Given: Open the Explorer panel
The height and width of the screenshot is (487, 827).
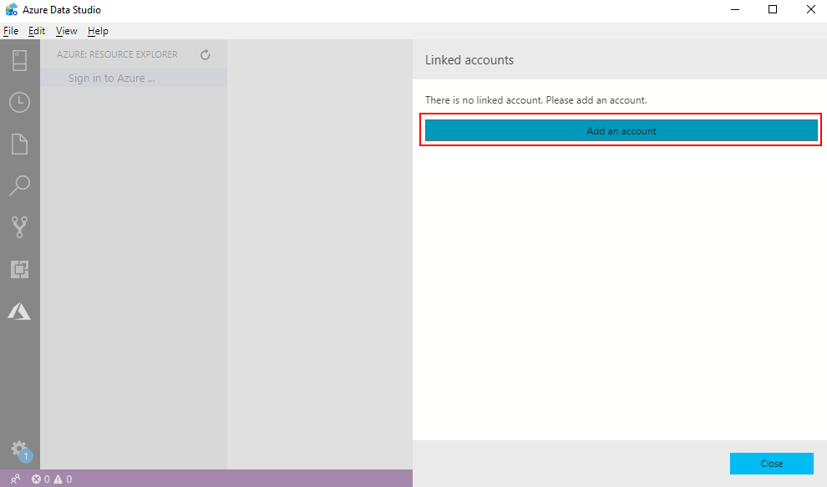Looking at the screenshot, I should click(19, 144).
